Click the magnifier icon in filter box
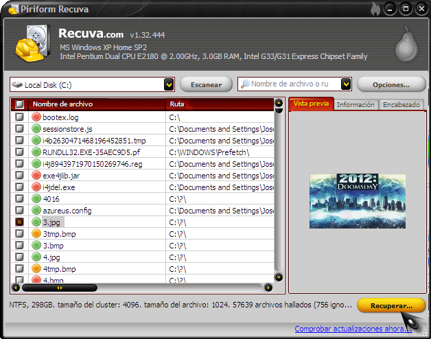The height and width of the screenshot is (339, 431). [x=245, y=84]
